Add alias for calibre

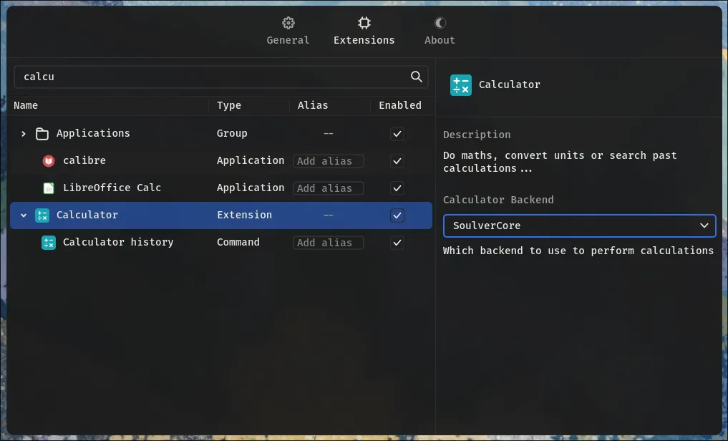328,161
